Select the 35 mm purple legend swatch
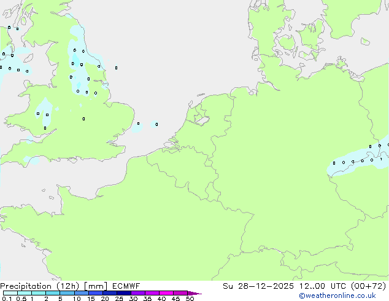389x301 pixels. (152, 293)
